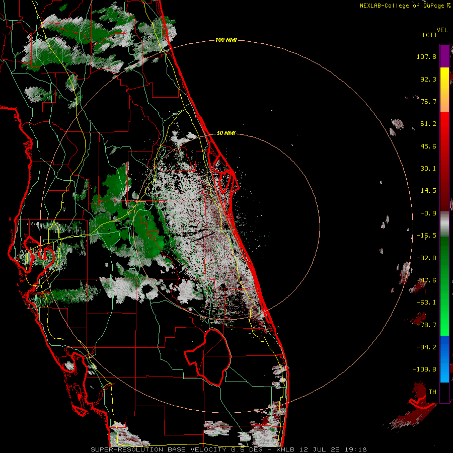Viewport: 453px width, 453px height.
Task: Click the 107.8 legend value
Action: pos(426,56)
